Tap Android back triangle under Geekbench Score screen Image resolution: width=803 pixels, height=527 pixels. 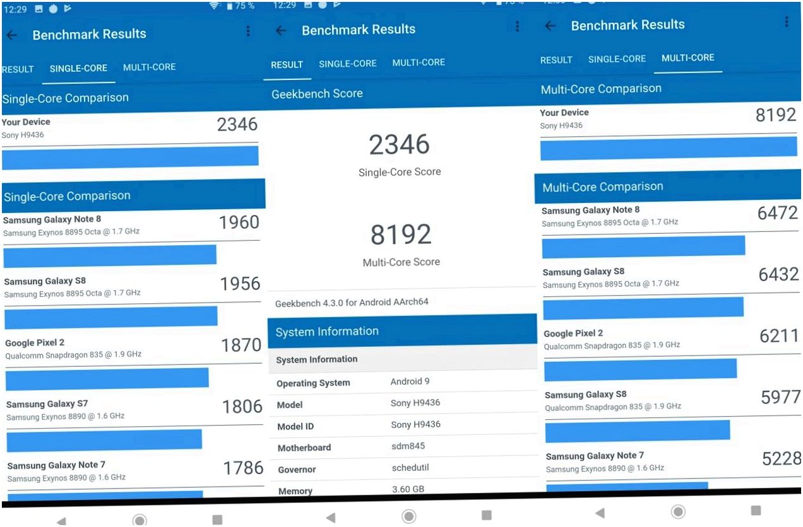(x=330, y=518)
